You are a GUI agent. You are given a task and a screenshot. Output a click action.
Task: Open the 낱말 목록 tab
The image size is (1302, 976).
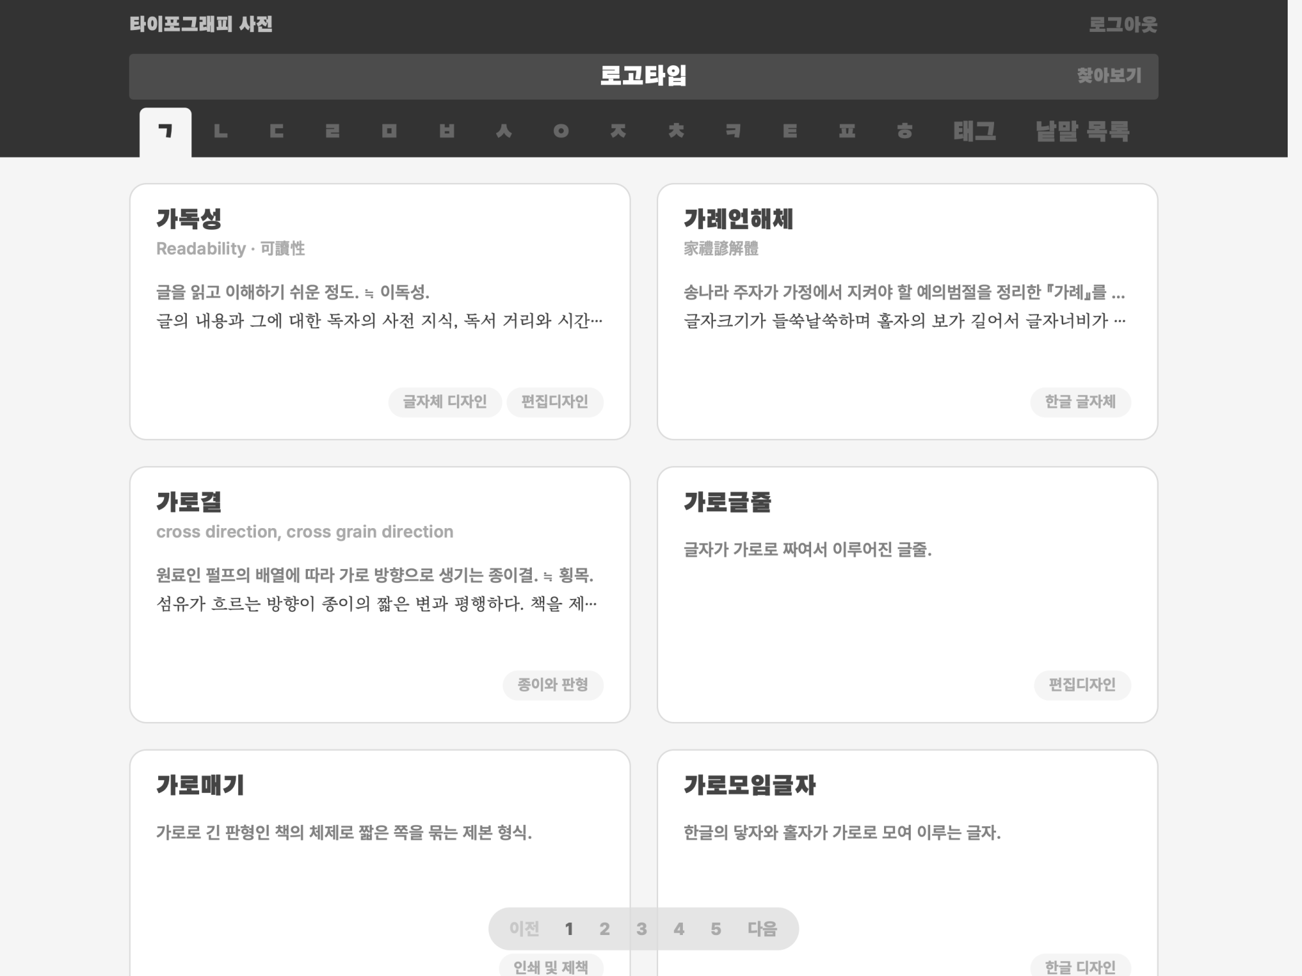tap(1082, 132)
